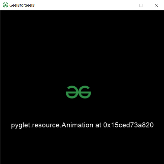Click the hex address 0x15ced73a820
This screenshot has height=164, width=164.
pos(128,125)
